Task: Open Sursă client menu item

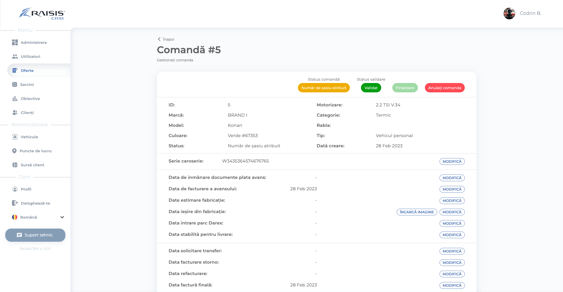Action: click(32, 165)
